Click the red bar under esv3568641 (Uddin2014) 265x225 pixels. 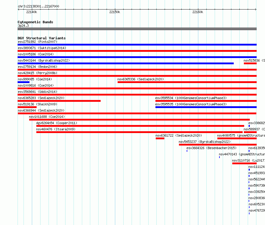137,95
